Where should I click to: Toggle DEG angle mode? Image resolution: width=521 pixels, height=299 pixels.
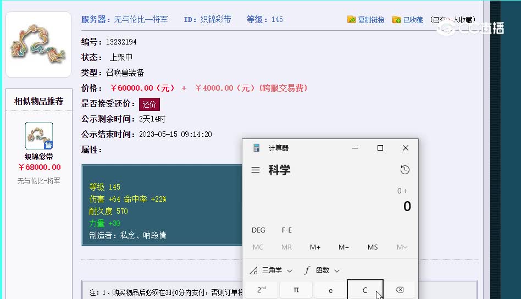(x=258, y=230)
